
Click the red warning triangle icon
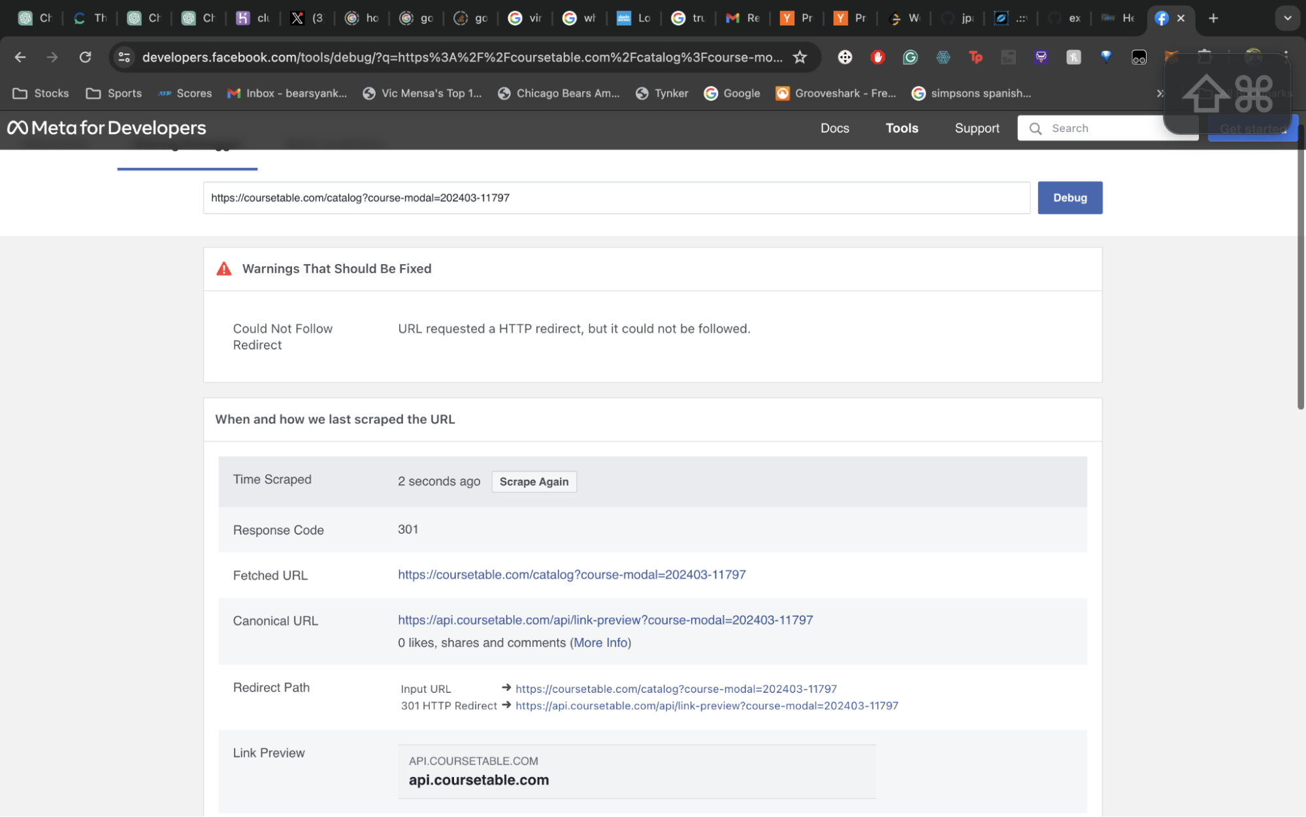click(223, 269)
